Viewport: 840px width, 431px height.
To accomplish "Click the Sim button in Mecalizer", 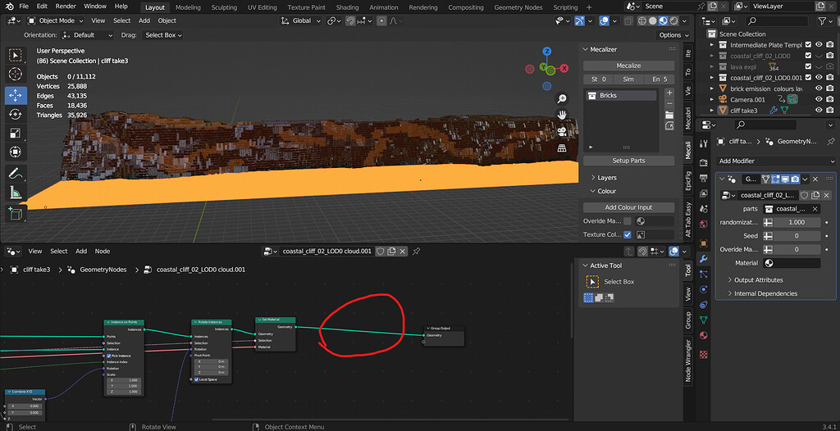I will click(x=628, y=79).
